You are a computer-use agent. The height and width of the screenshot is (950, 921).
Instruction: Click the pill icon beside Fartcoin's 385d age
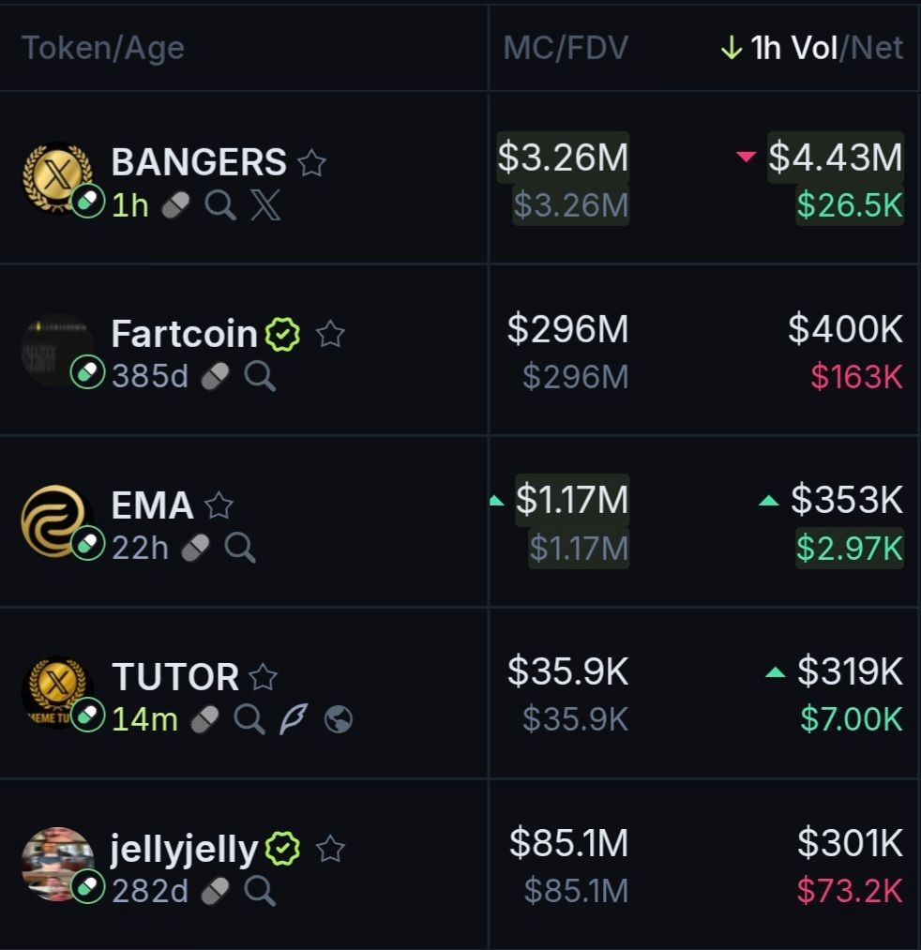coord(215,377)
